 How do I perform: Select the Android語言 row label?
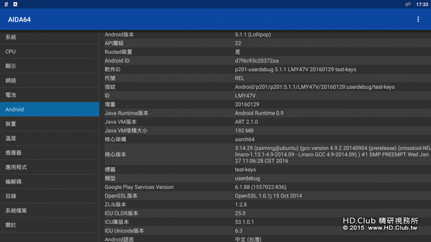[x=119, y=239]
